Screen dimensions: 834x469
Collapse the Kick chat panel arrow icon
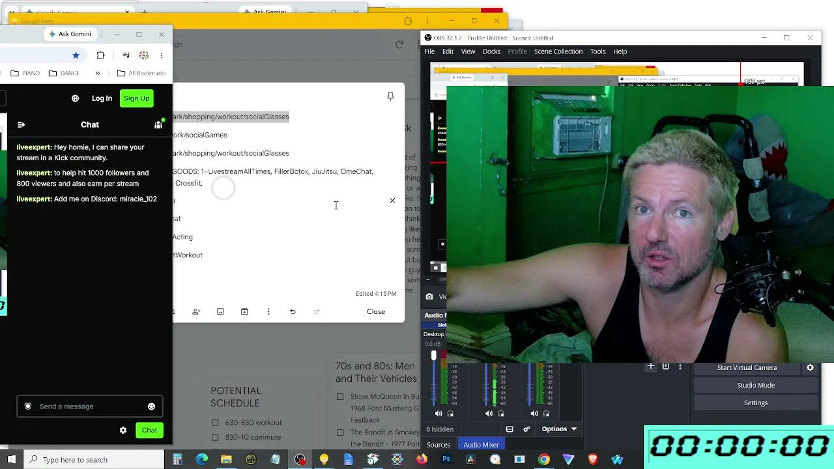21,124
